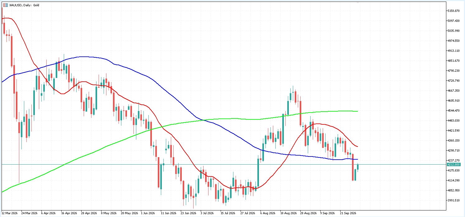Click the 11 Jun 2026 date label
The height and width of the screenshot is (217, 465).
click(169, 214)
